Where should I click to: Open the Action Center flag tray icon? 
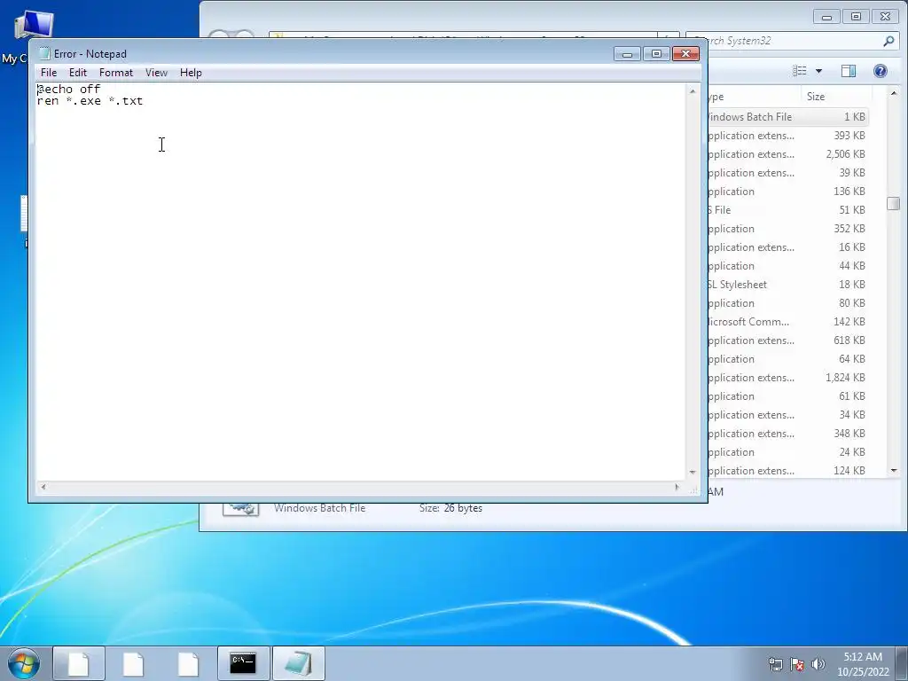point(797,664)
